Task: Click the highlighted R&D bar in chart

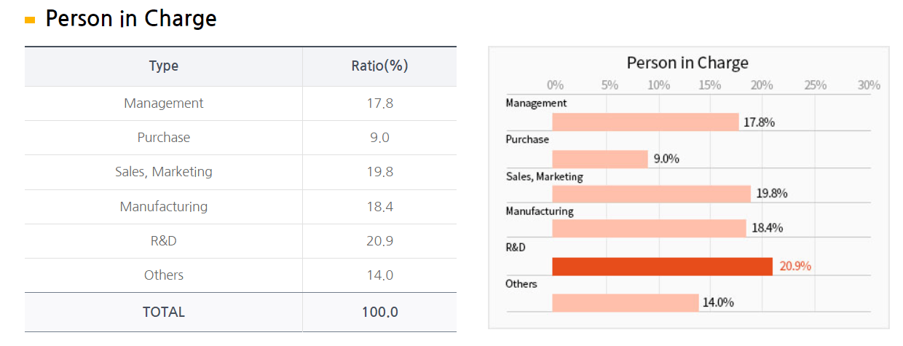Action: coord(662,267)
